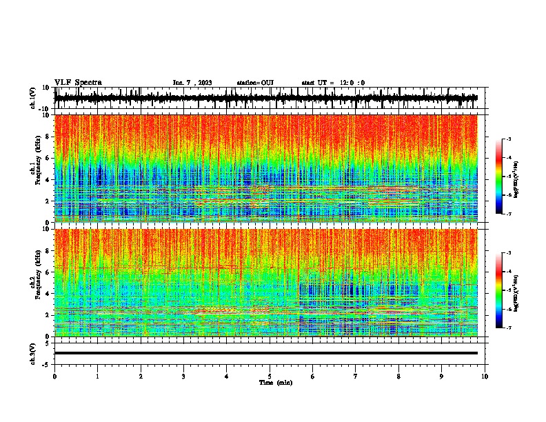Click the time axis tick label "6"
546x422 pixels.
click(313, 376)
